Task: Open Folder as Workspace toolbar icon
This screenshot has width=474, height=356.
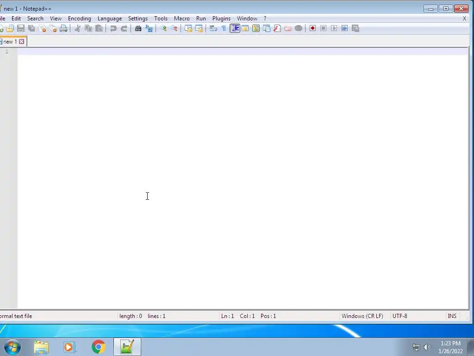Action: [288, 28]
